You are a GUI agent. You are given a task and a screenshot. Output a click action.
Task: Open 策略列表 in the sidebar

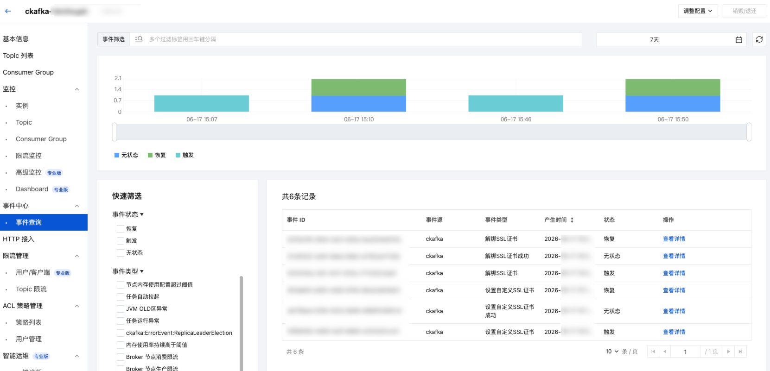point(29,322)
